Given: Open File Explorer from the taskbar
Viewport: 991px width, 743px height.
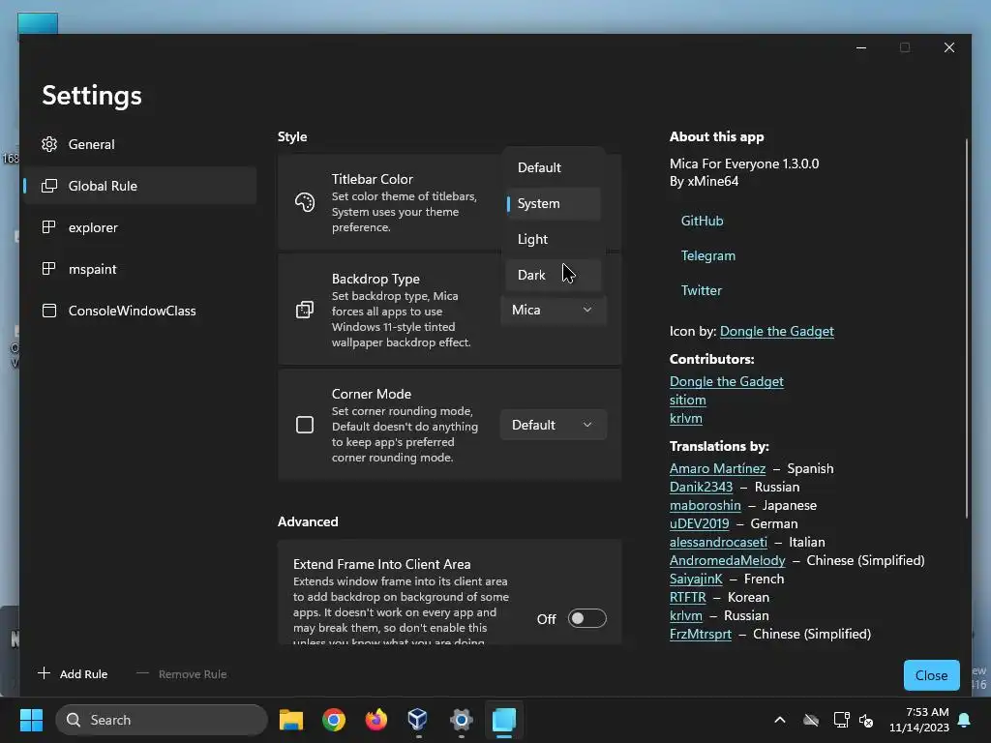Looking at the screenshot, I should coord(291,720).
